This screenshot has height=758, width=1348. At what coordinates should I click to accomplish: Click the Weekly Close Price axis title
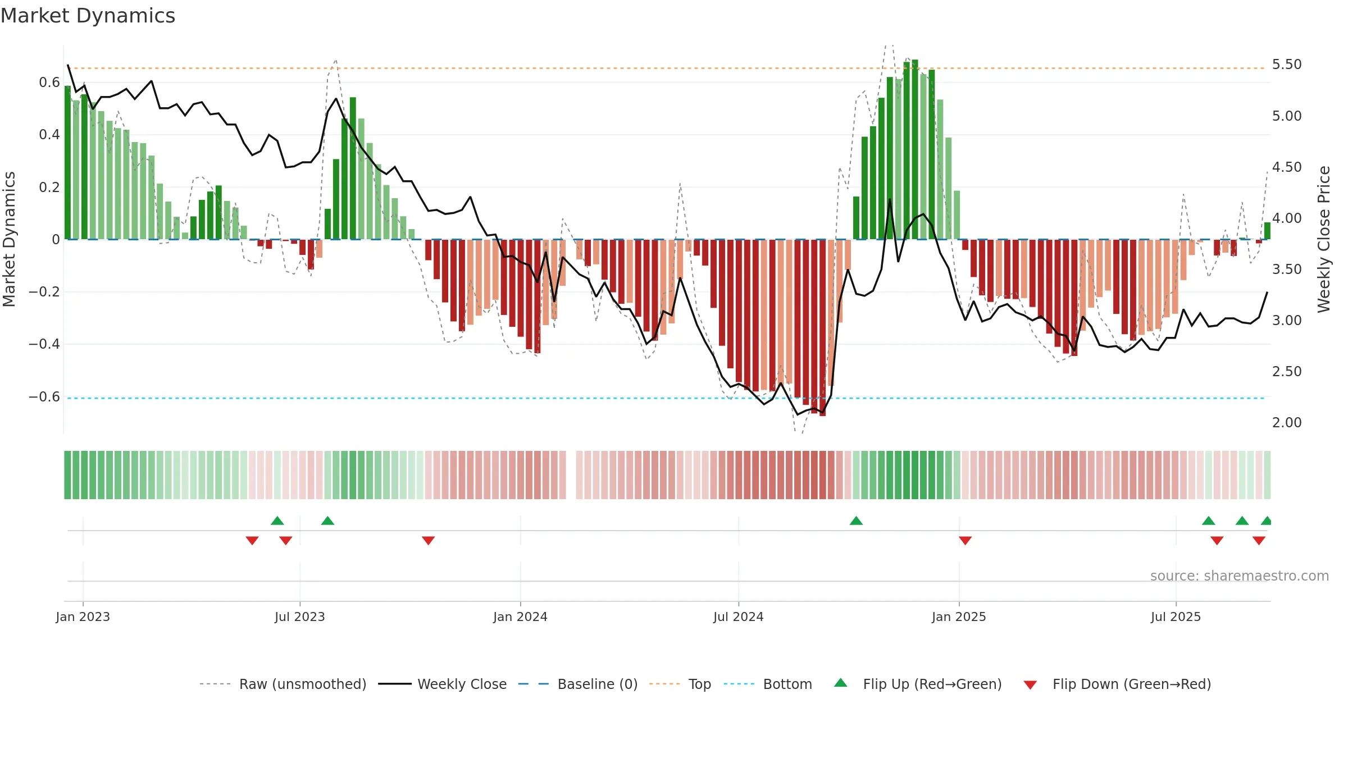coord(1324,239)
